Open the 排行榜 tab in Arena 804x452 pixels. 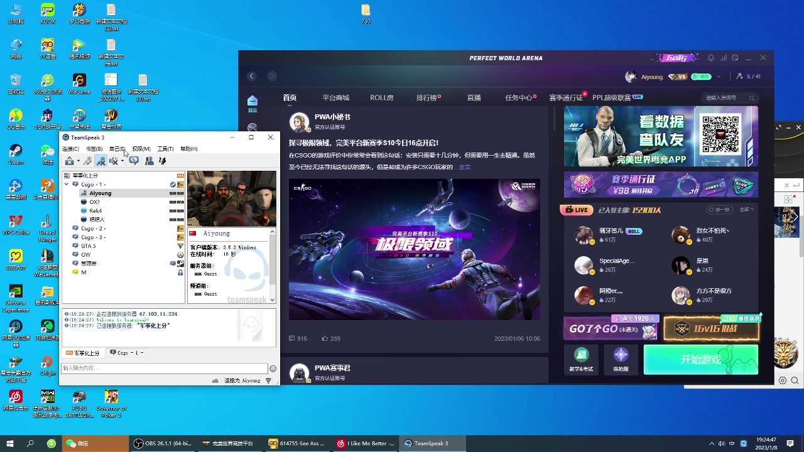[426, 98]
